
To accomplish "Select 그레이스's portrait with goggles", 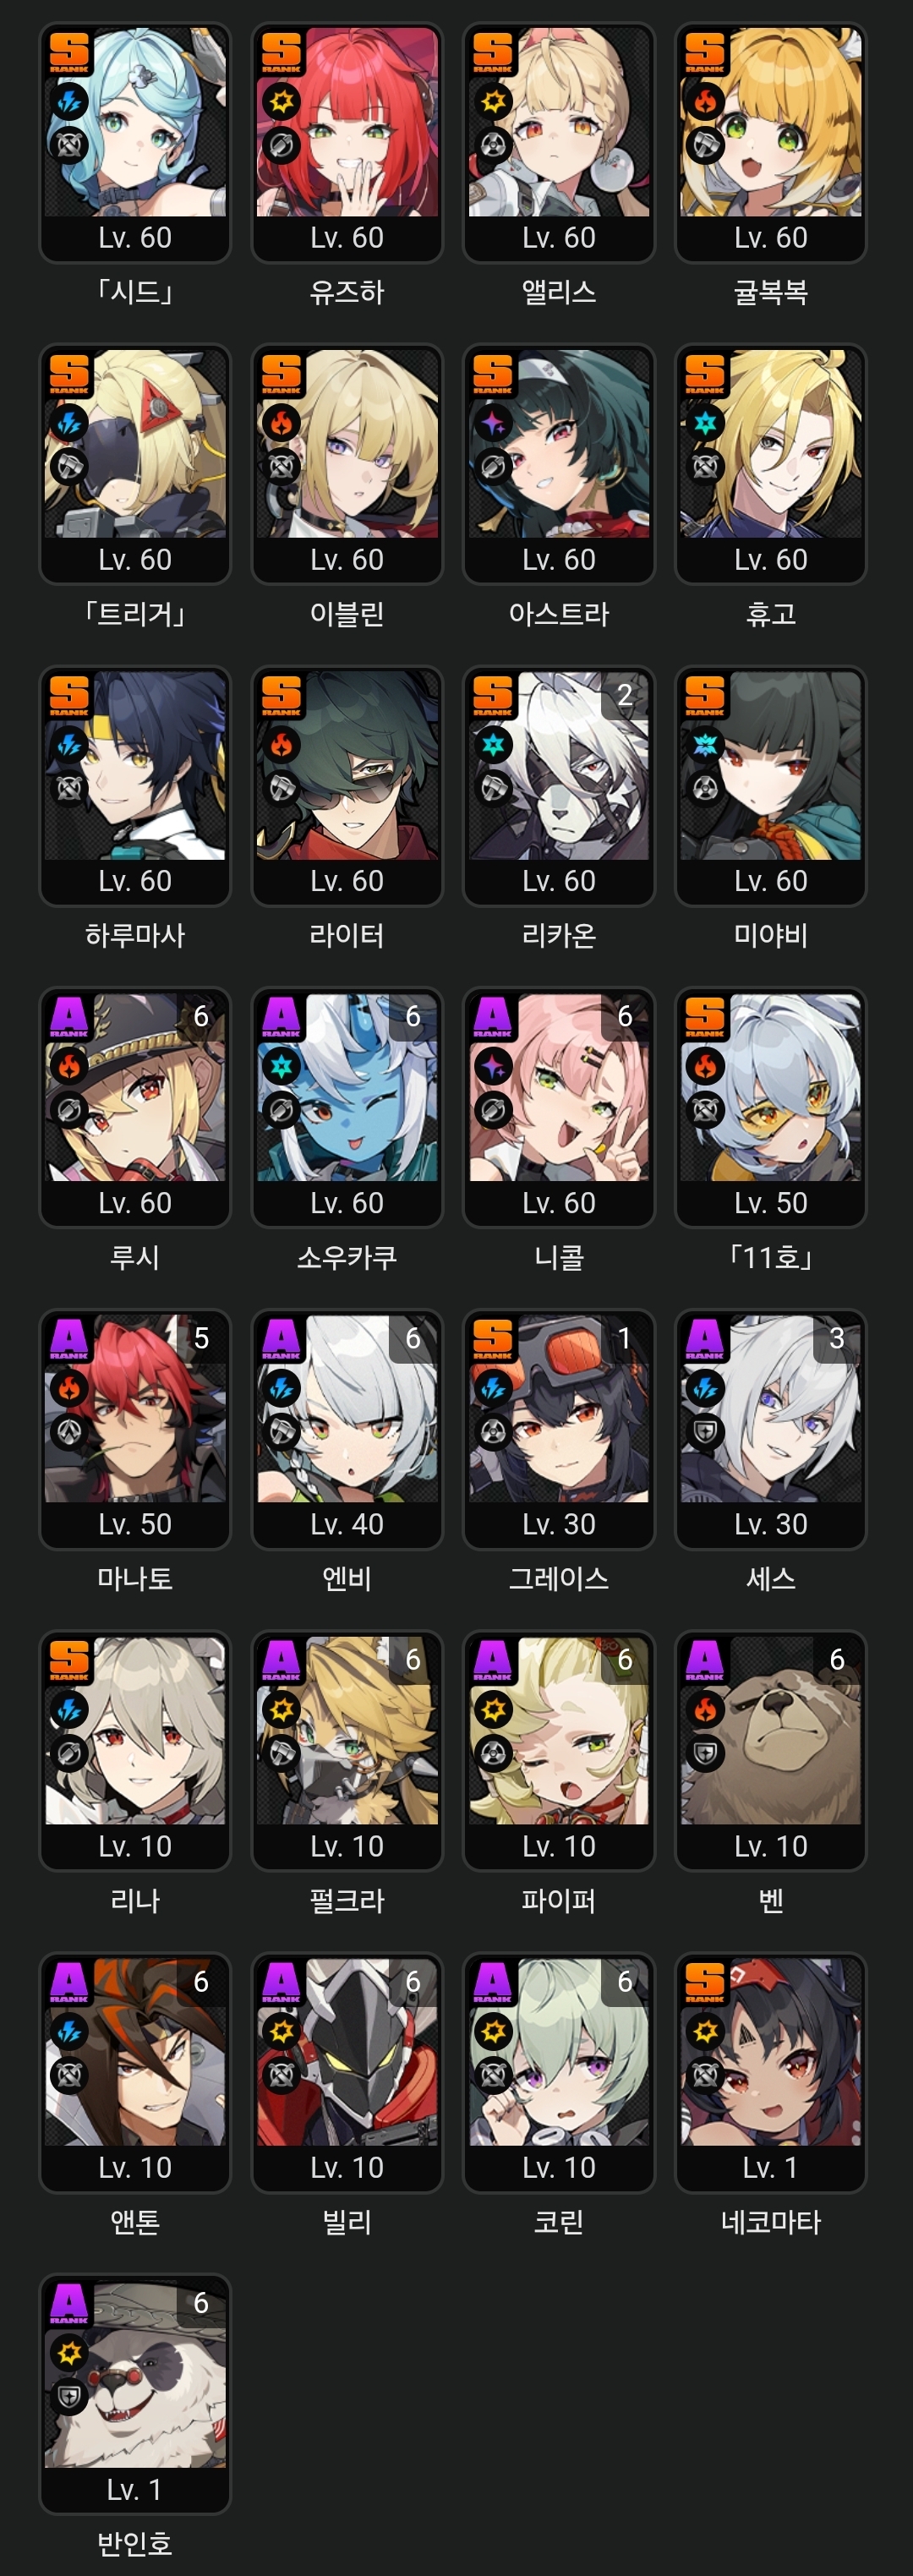I will (559, 1409).
